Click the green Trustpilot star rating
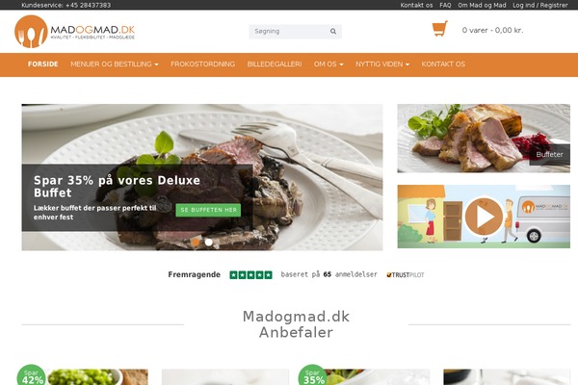The height and width of the screenshot is (385, 578). 250,275
